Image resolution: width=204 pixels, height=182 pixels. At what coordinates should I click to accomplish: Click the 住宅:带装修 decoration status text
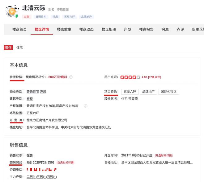130,99
